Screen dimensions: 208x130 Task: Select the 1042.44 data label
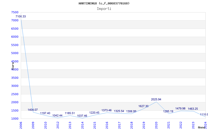click(x=57, y=115)
